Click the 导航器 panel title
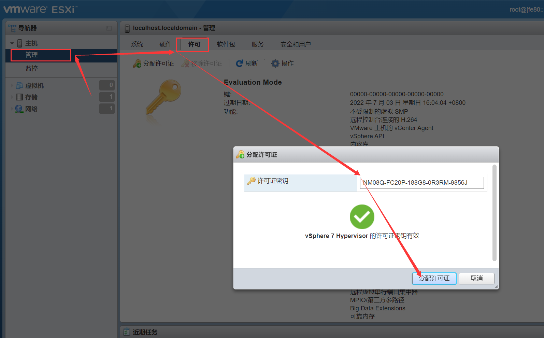Viewport: 544px width, 338px height. tap(27, 28)
